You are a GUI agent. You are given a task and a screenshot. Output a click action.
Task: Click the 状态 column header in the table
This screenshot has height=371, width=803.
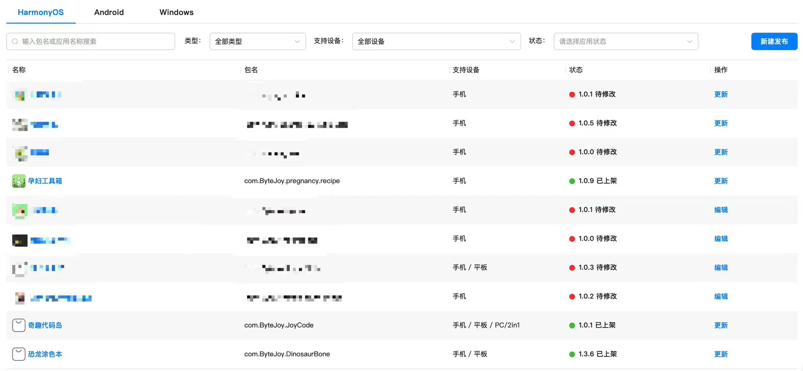[x=576, y=70]
